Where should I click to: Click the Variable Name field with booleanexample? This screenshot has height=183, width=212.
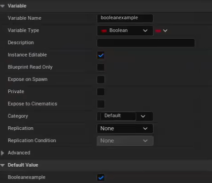(125, 18)
